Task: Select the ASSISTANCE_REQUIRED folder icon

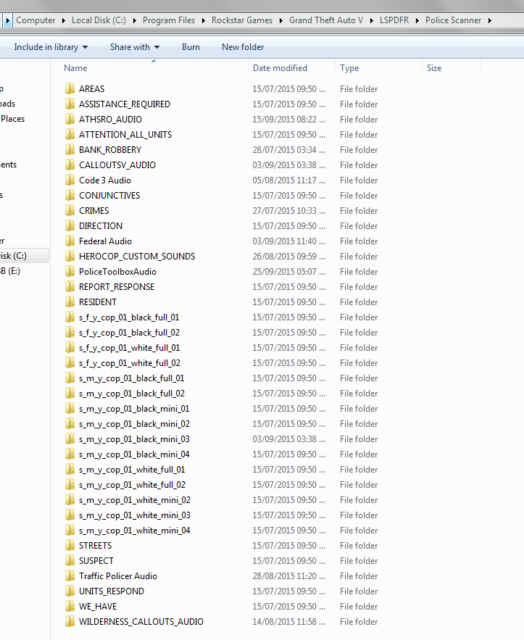Action: coord(70,104)
